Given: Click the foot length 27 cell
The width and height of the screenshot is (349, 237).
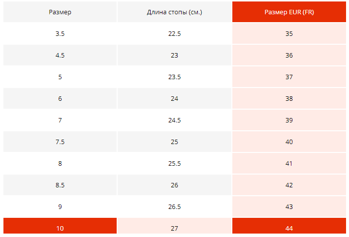Looking at the screenshot, I should (x=174, y=228).
